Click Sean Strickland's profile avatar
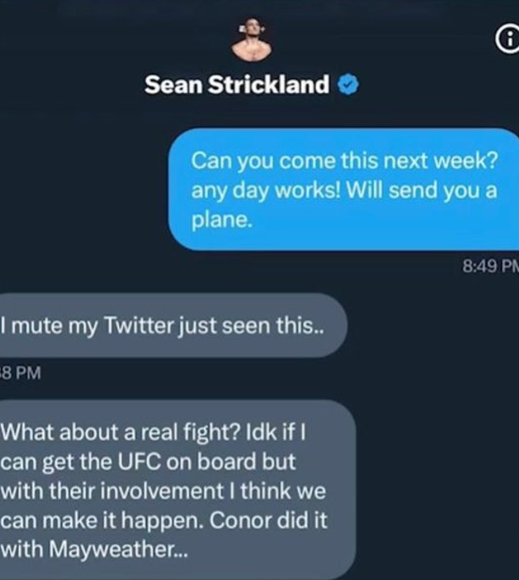The height and width of the screenshot is (580, 519). (252, 39)
